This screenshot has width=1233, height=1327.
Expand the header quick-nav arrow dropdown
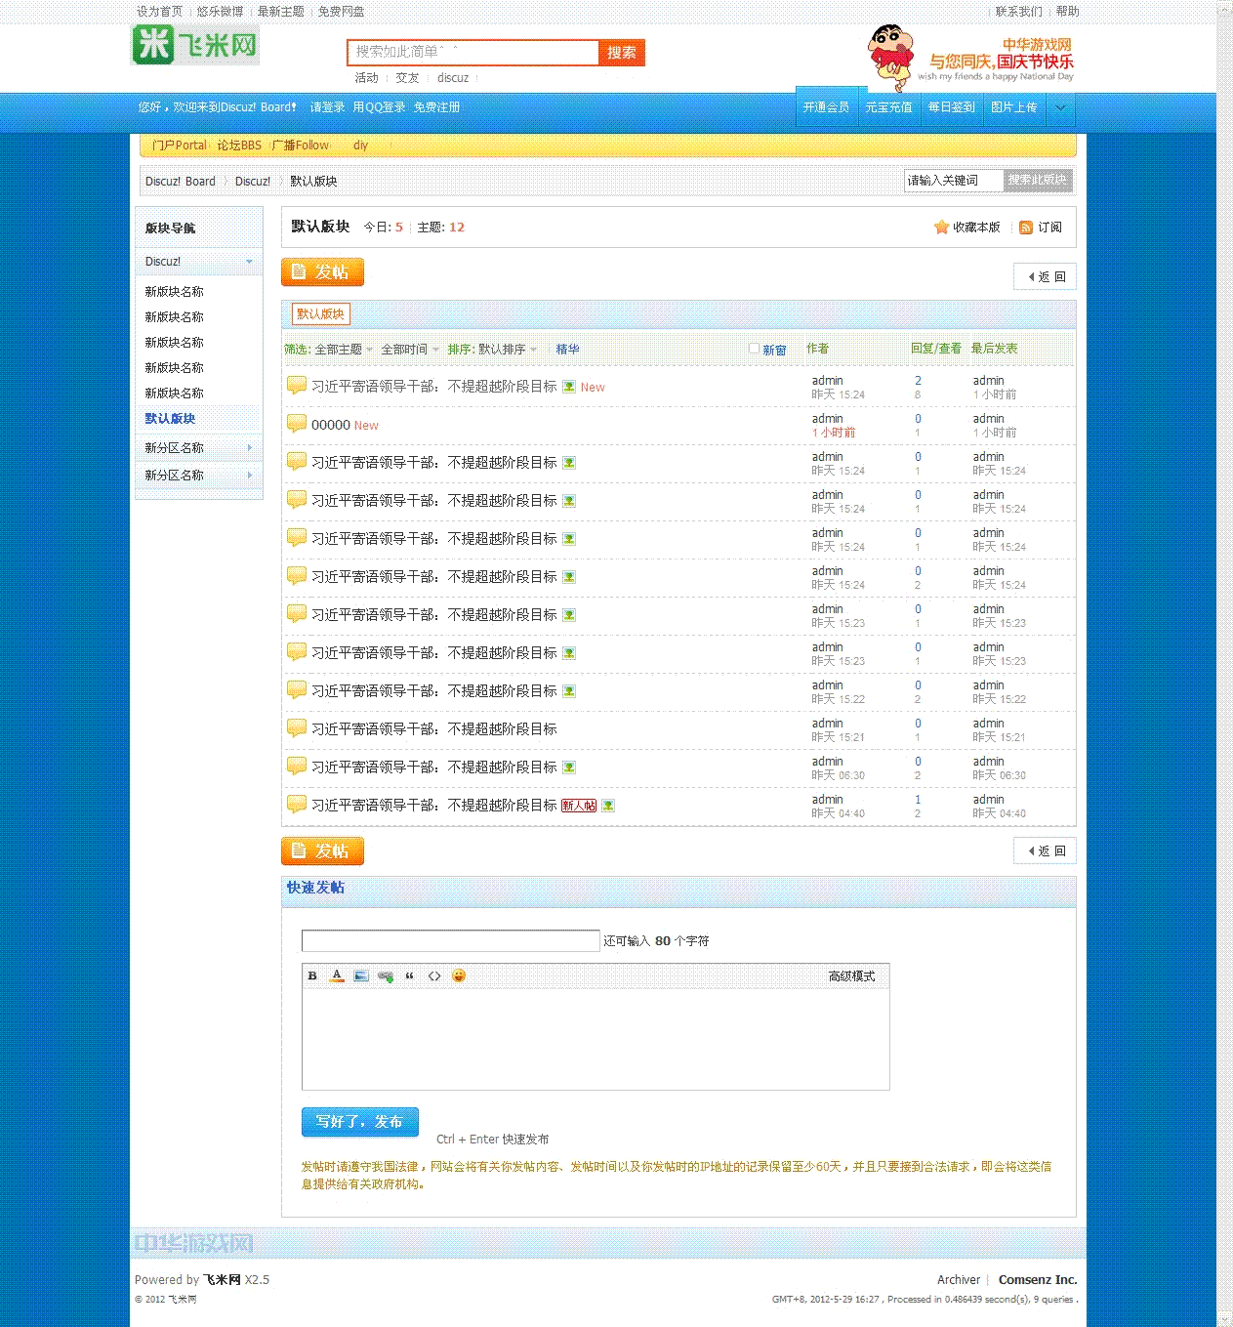1060,107
